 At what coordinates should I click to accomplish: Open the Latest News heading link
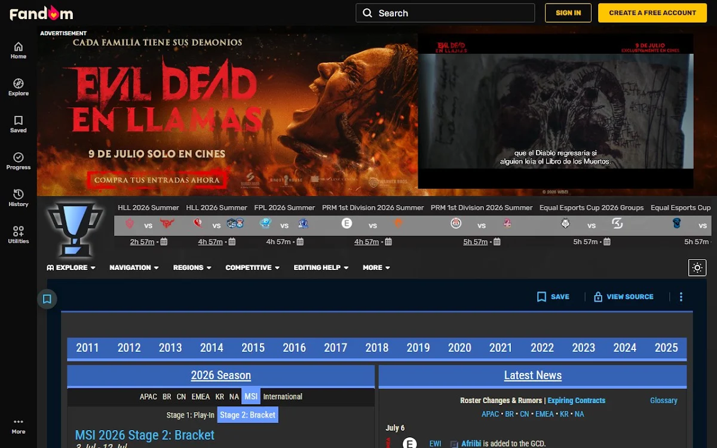pos(533,375)
